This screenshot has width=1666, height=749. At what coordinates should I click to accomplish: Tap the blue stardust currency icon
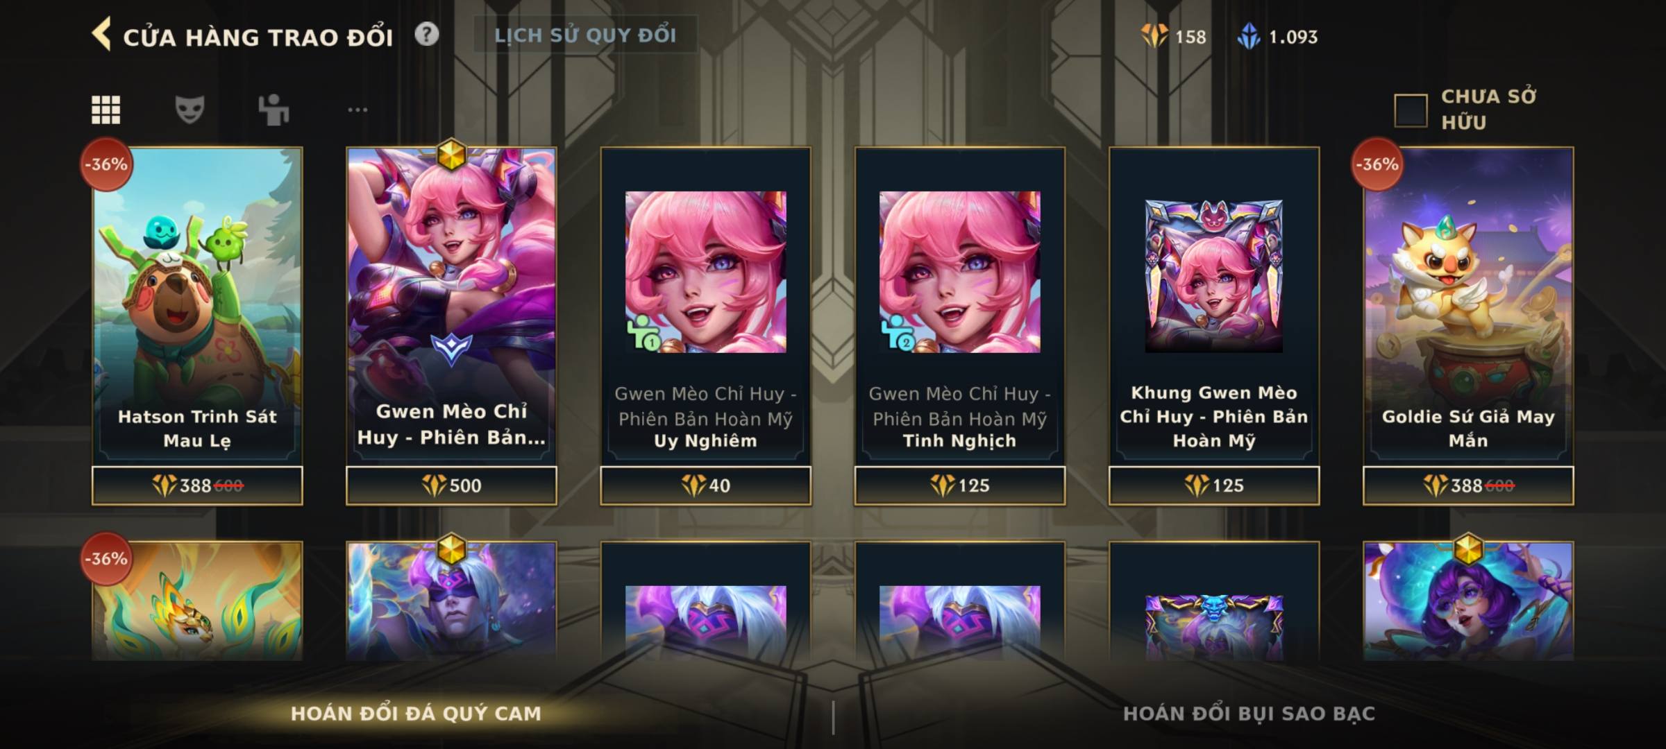1249,36
